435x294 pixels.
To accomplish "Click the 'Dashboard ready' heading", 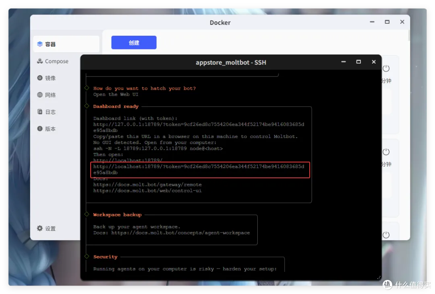I will click(116, 107).
